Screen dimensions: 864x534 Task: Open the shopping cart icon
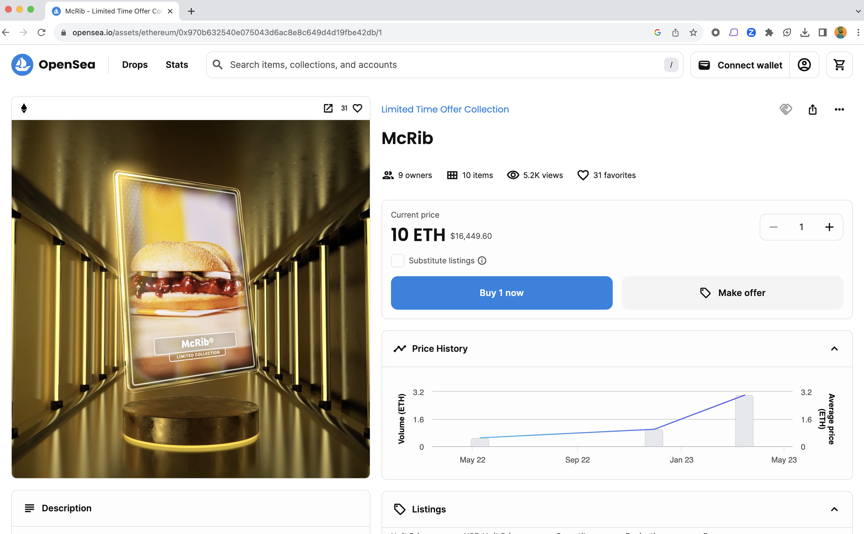click(x=839, y=65)
